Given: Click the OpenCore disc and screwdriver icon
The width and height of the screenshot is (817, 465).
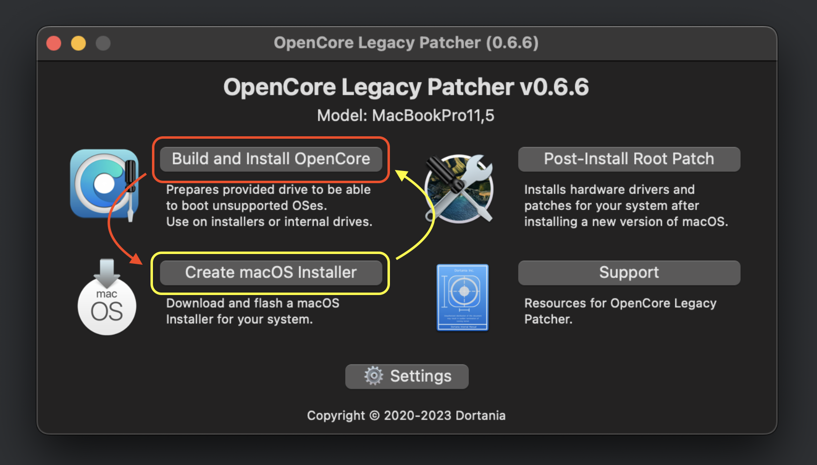Looking at the screenshot, I should coord(104,184).
